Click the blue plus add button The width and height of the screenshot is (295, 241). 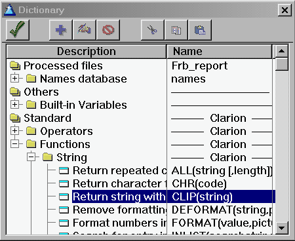(x=61, y=30)
